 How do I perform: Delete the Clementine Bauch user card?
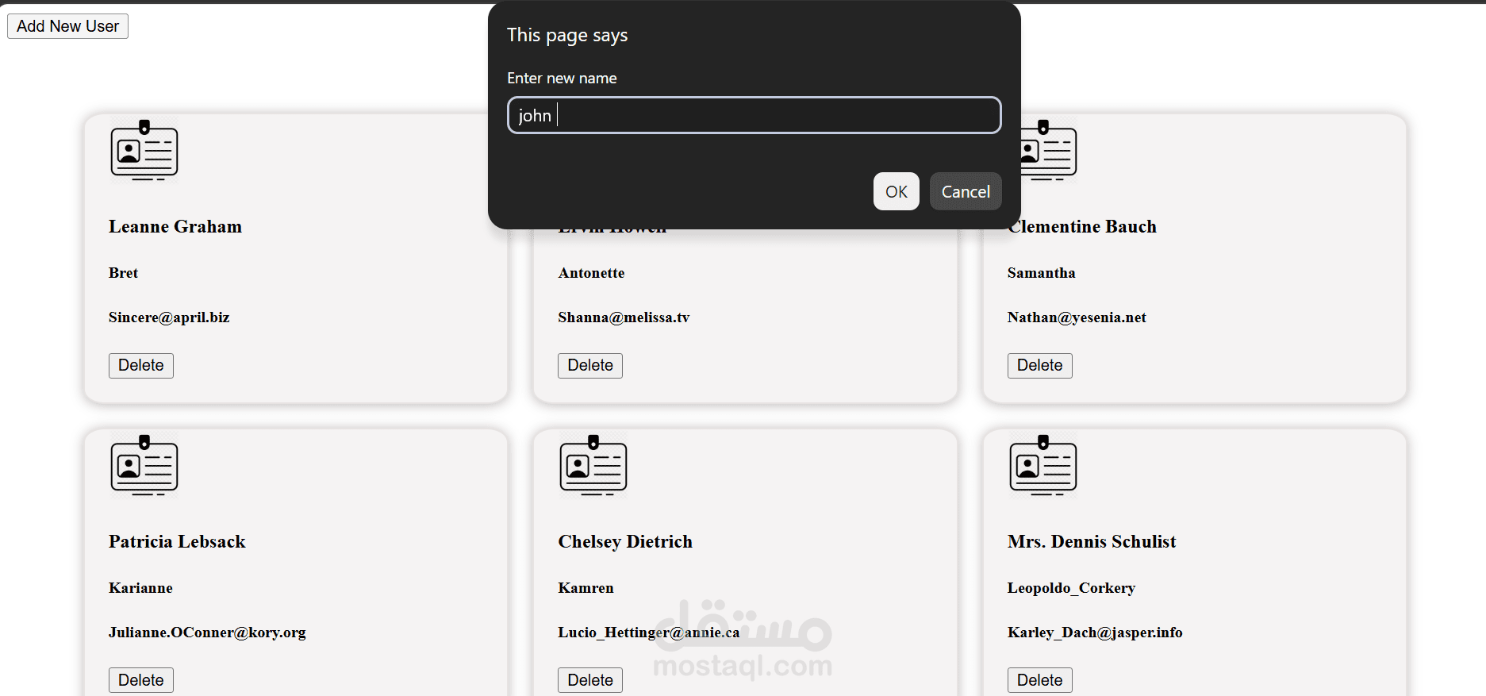1039,365
